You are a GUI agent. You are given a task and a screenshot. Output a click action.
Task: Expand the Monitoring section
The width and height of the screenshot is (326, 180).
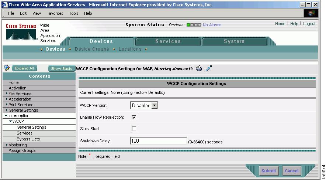pos(7,145)
